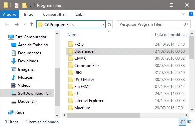Click the New Folder icon in title bar
Screen dimensions: 195x126
(24, 5)
